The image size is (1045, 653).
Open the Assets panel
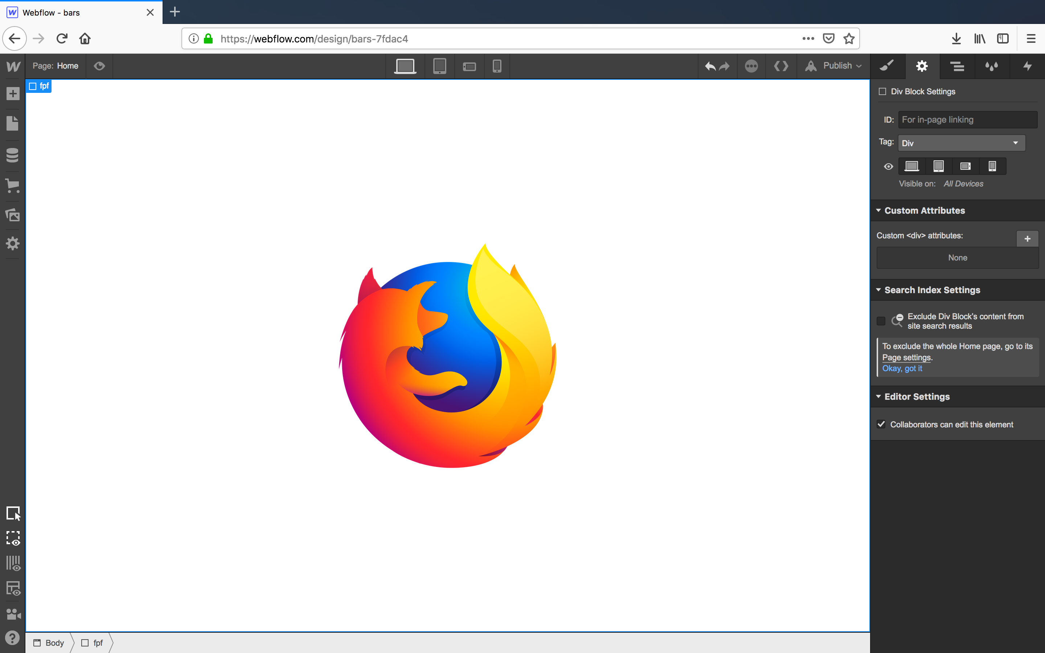pyautogui.click(x=13, y=215)
